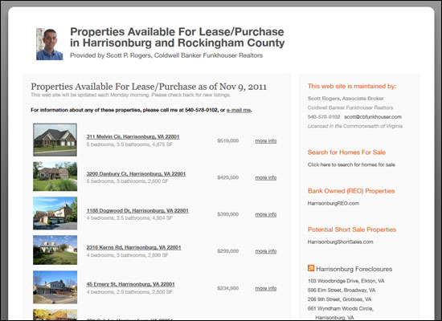Open the 2316 Kerns Rd house photo
The width and height of the screenshot is (442, 321).
point(55,250)
